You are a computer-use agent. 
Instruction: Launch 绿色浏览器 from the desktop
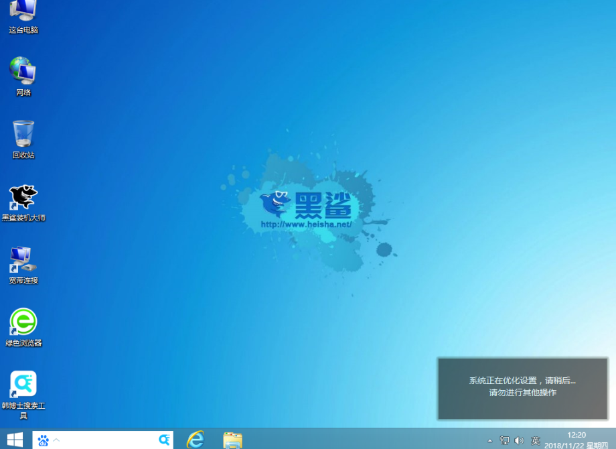[x=23, y=322]
